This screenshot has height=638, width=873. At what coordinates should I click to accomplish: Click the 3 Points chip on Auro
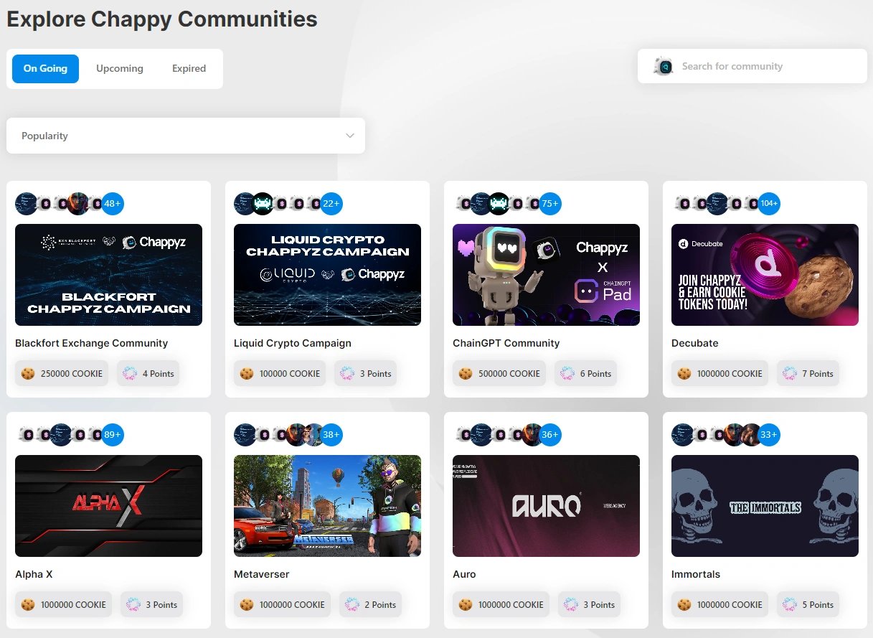point(589,604)
